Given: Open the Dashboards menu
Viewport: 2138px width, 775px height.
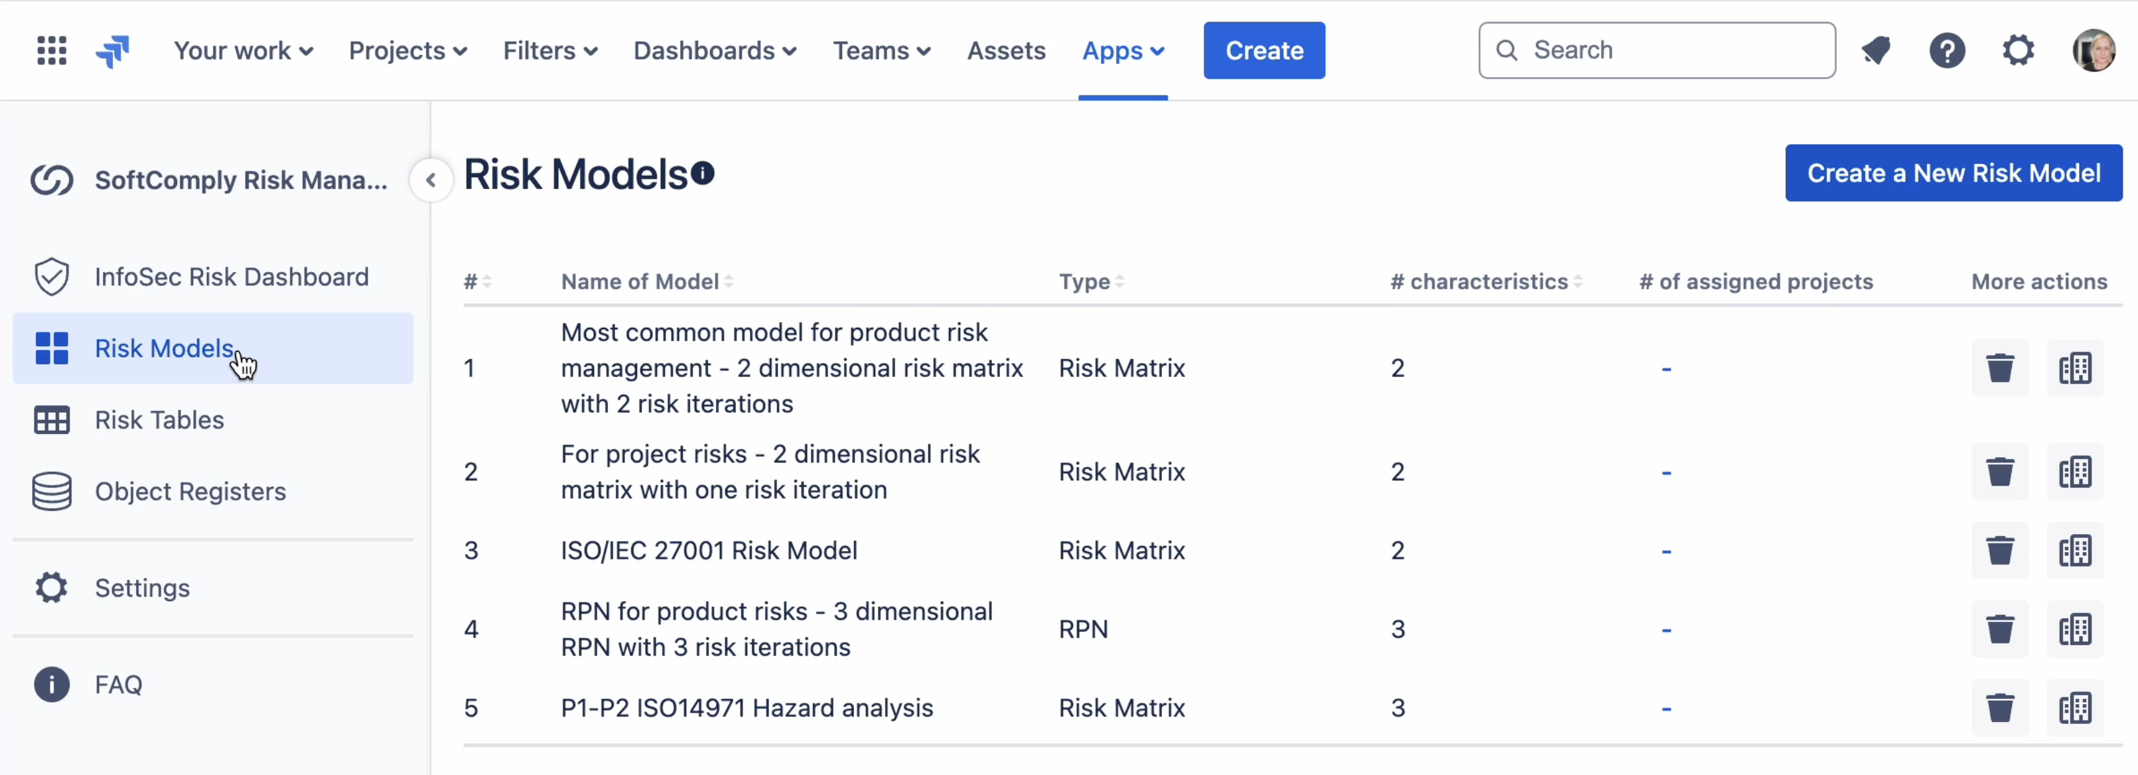Looking at the screenshot, I should coord(715,50).
